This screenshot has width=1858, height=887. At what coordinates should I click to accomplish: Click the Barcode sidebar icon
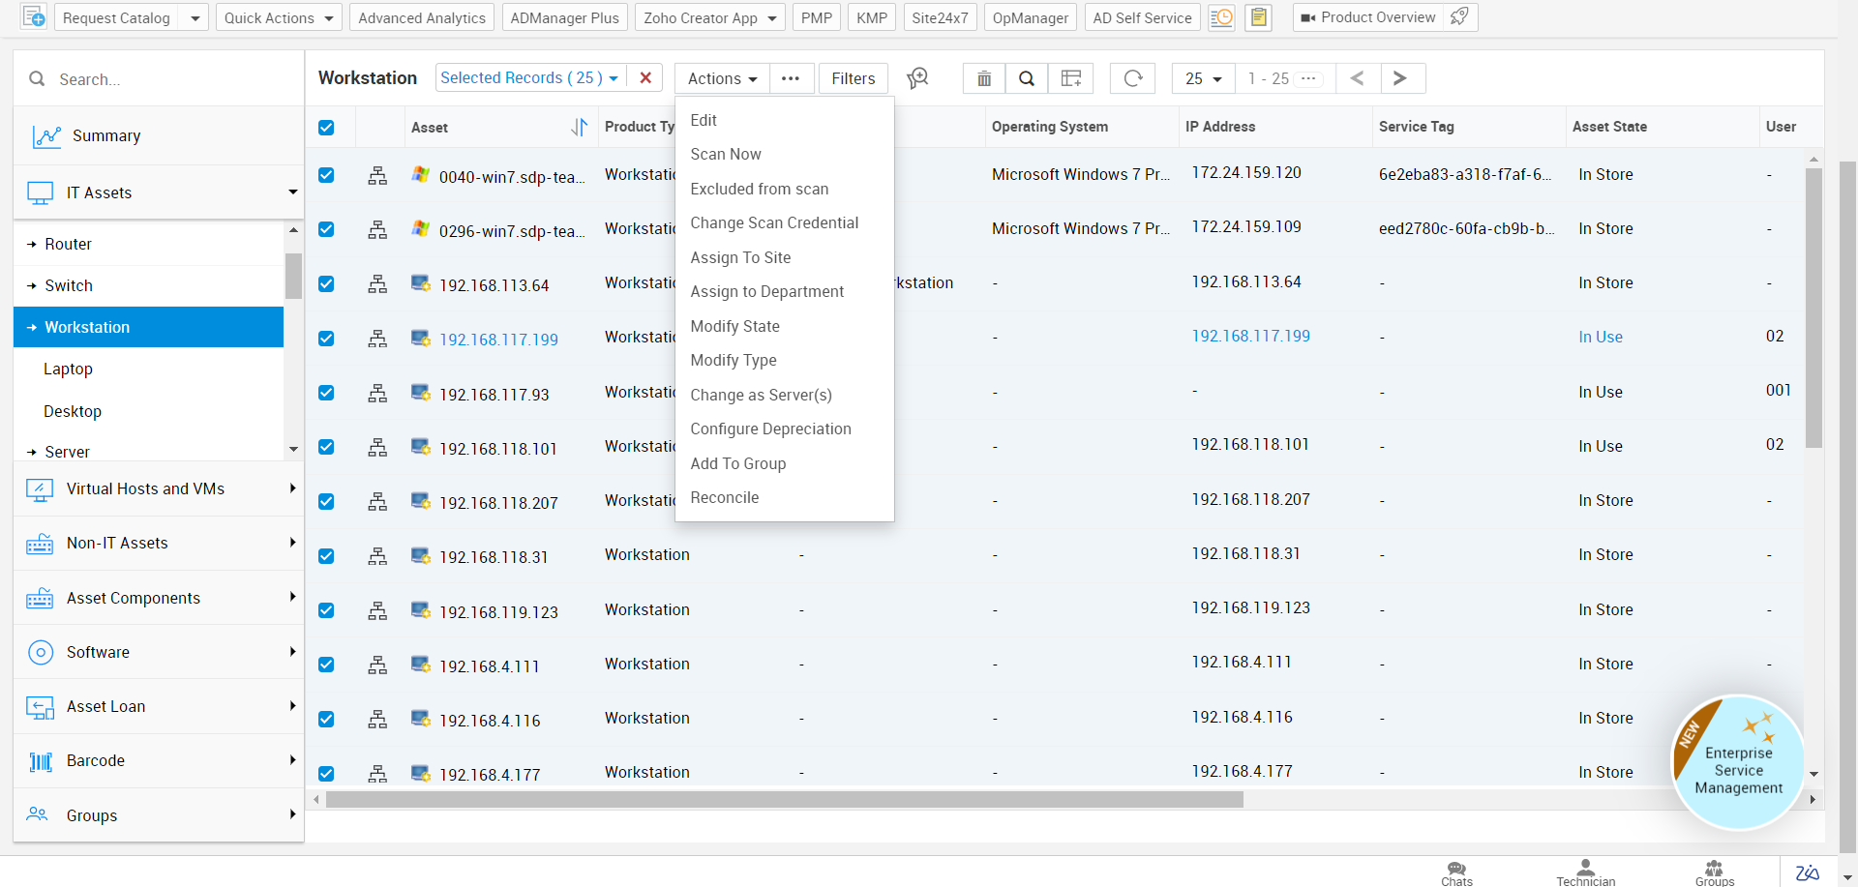[41, 761]
